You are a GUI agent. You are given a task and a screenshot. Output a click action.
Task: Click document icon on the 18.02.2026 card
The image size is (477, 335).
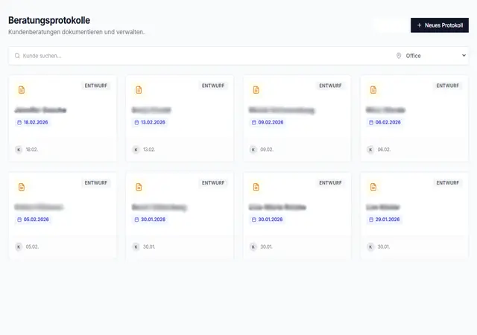pyautogui.click(x=22, y=90)
